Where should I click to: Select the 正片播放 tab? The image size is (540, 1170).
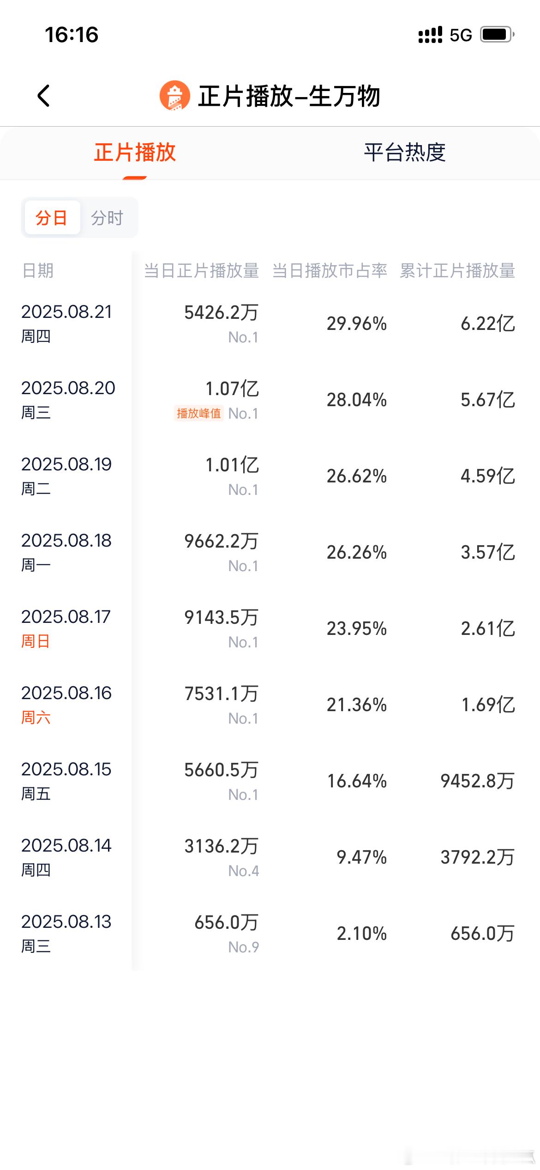135,152
